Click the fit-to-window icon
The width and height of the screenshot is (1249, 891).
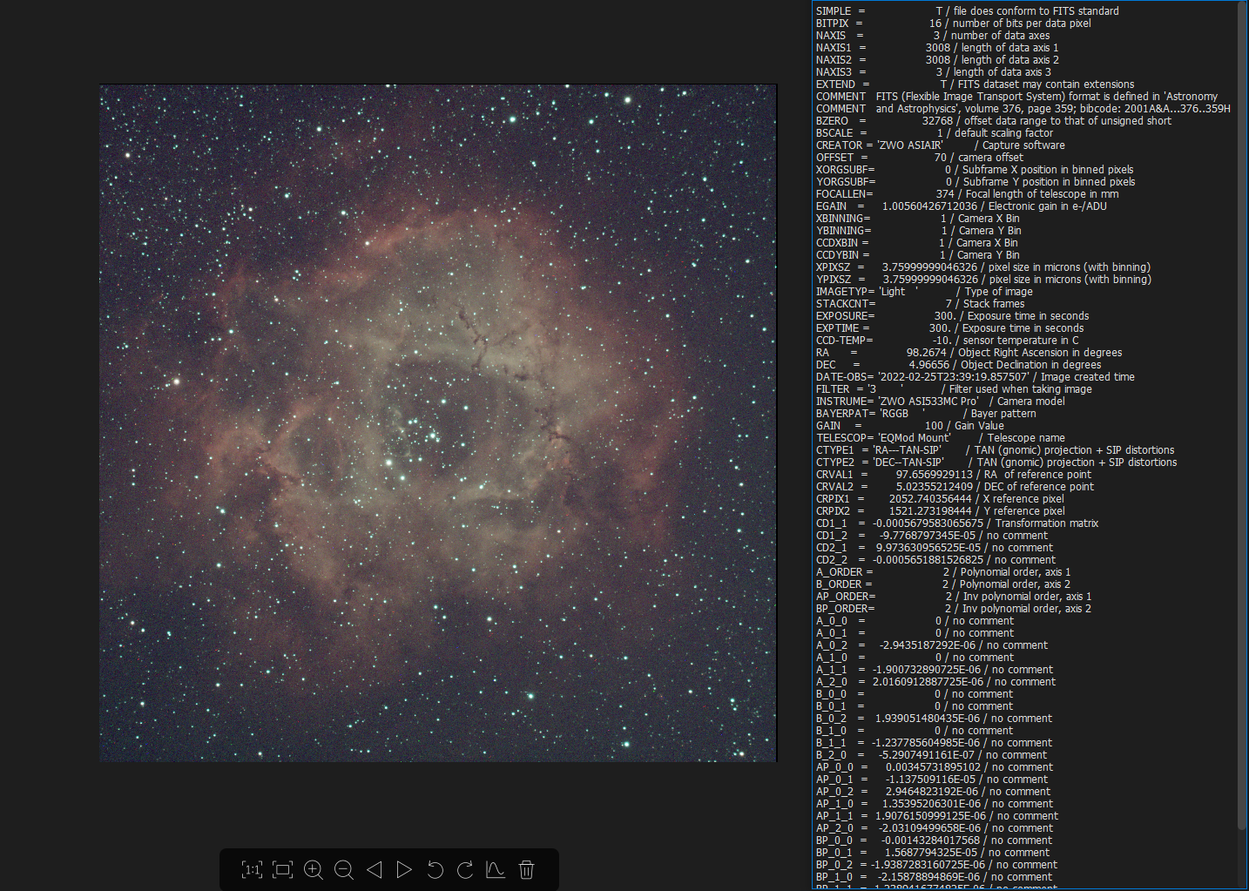click(282, 869)
